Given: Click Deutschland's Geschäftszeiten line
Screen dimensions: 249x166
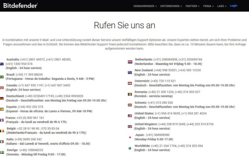Looking at the screenshot, I should pyautogui.click(x=56, y=100).
